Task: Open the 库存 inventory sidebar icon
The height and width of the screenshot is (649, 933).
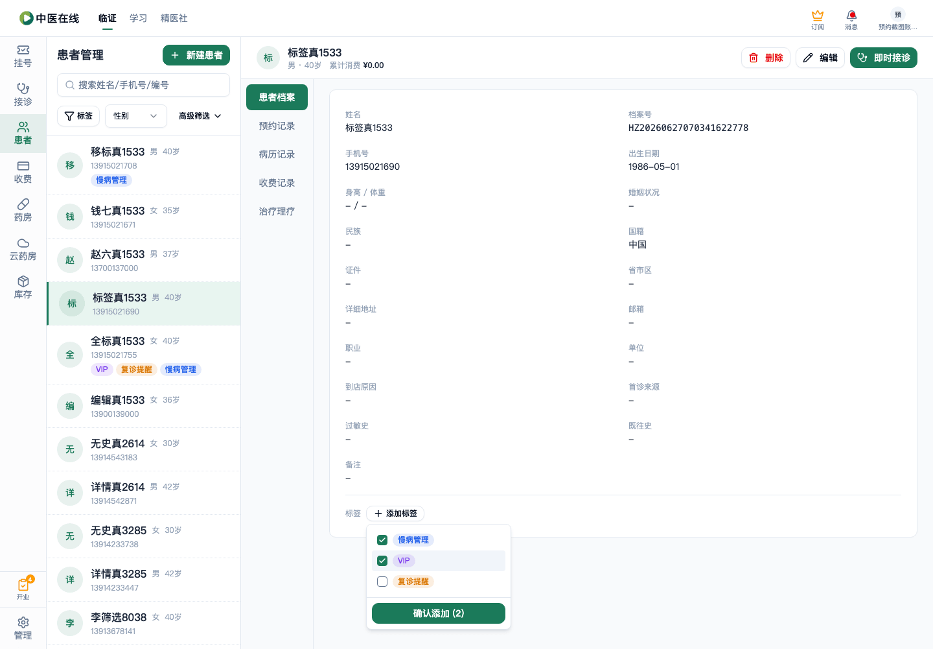Action: 23,288
